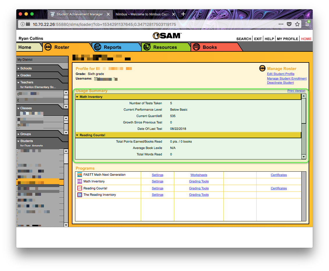Click Teachers list scroll down arrow

click(66, 107)
